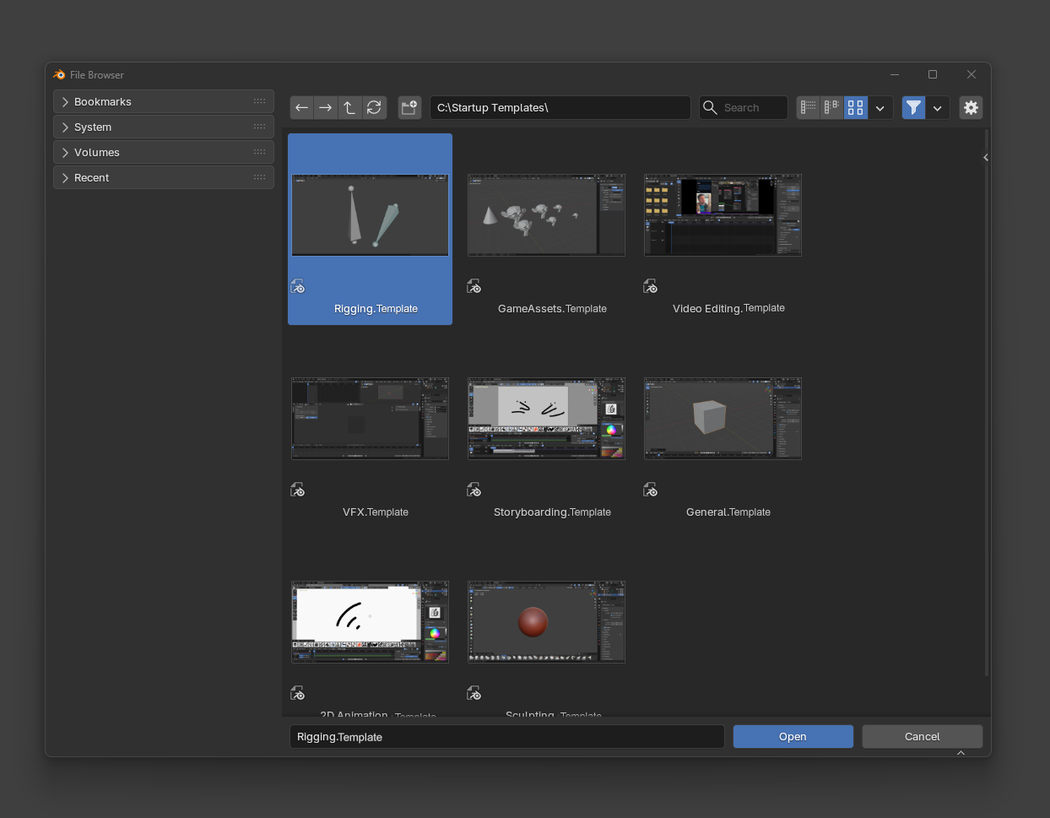1050x818 pixels.
Task: Open filter settings dropdown arrow
Action: point(938,107)
